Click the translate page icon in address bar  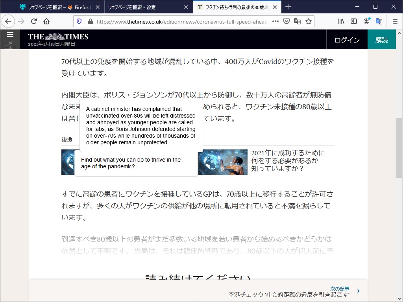point(298,21)
